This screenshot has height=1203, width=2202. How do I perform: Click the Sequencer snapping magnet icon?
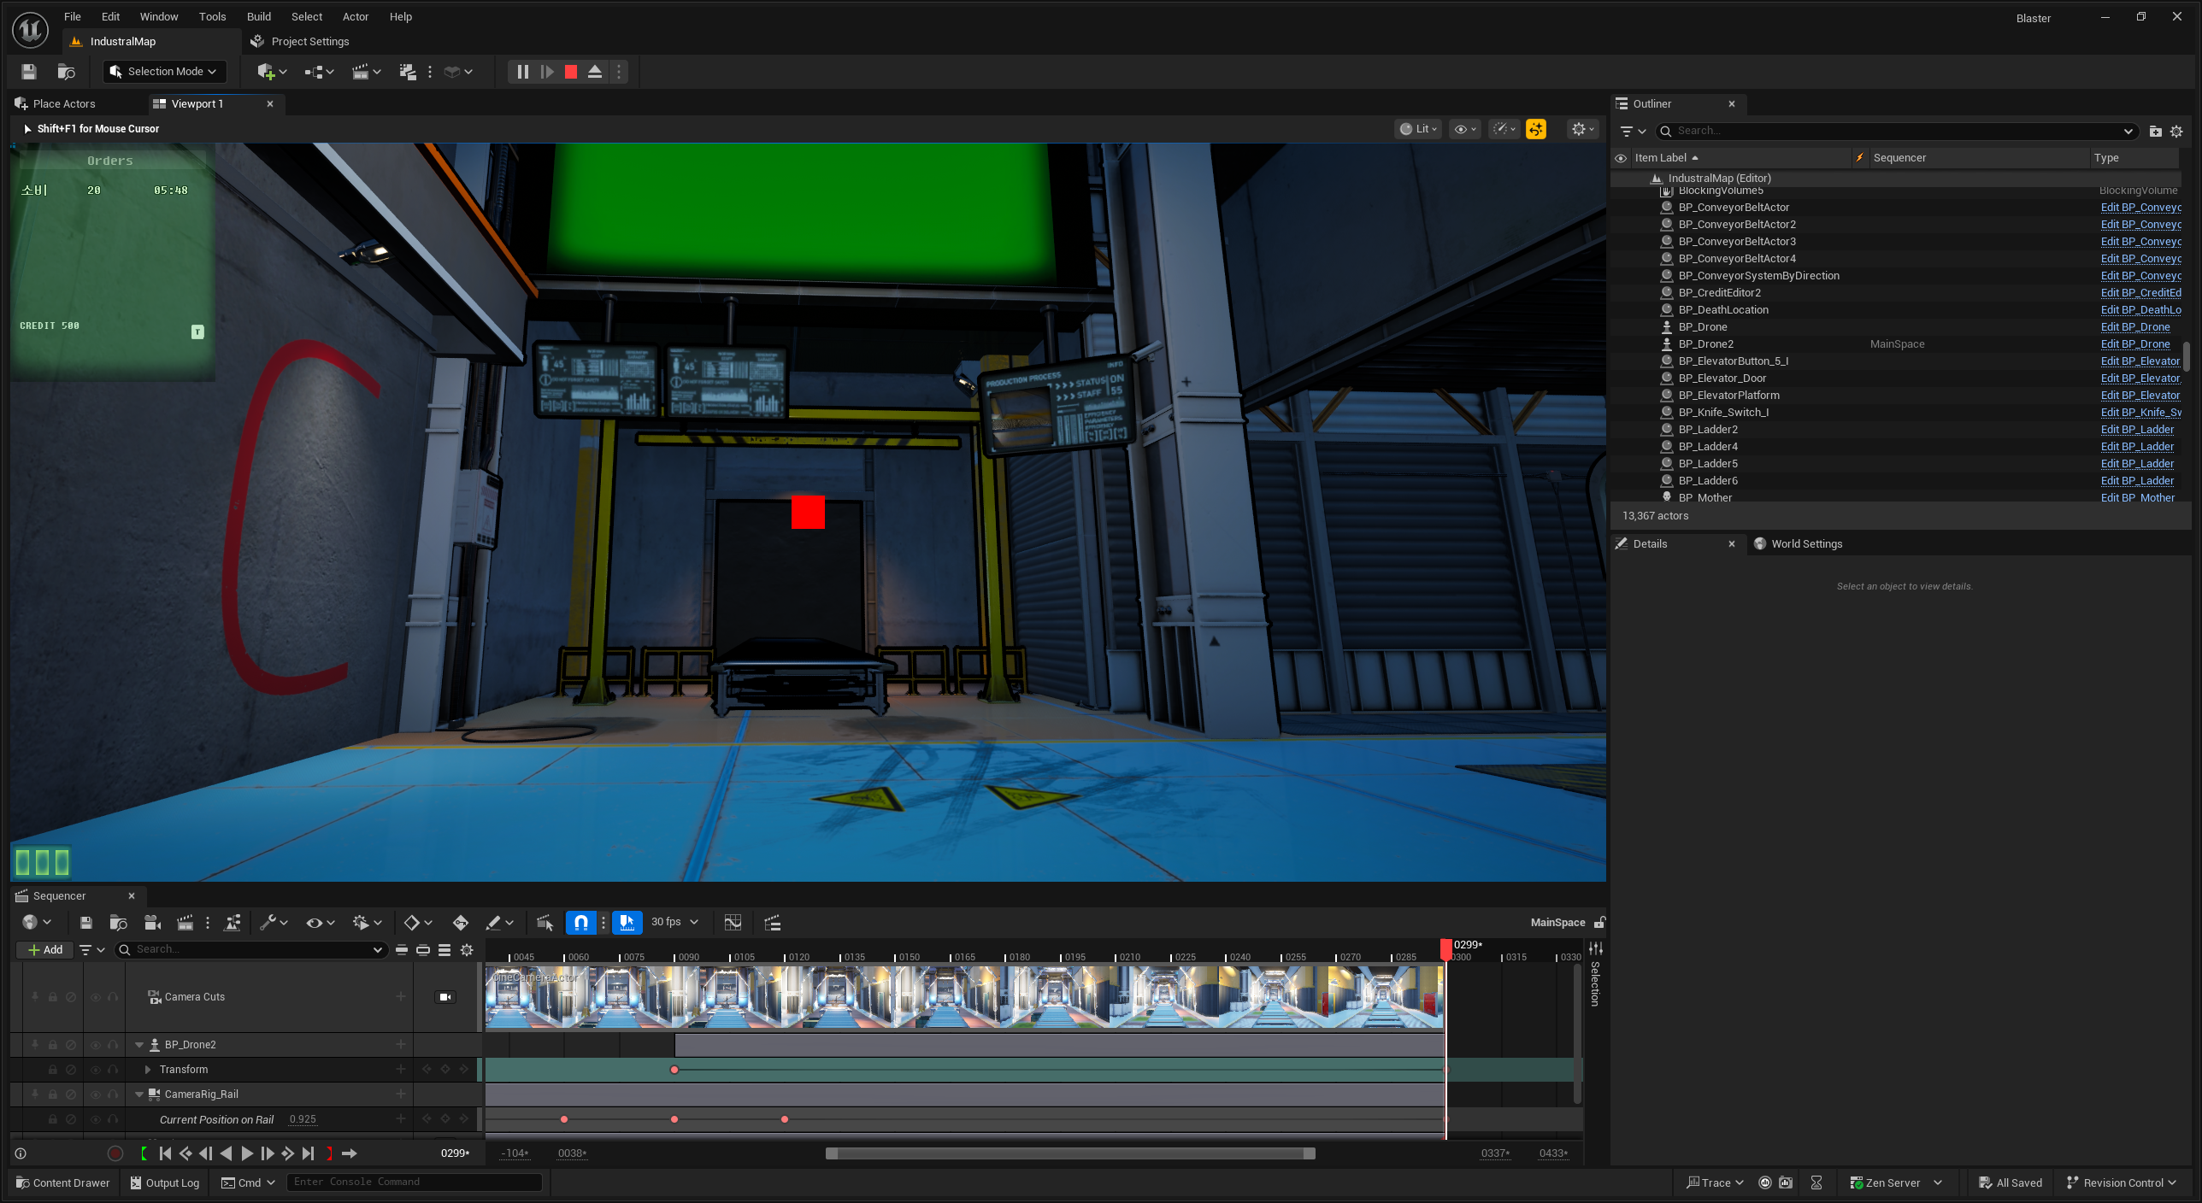tap(580, 922)
